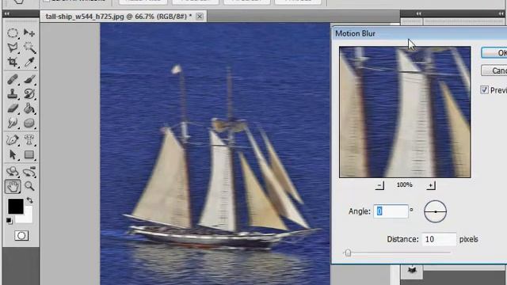Viewport: 507px width, 285px height.
Task: Collapse the tools panel with double arrows
Action: click(7, 13)
